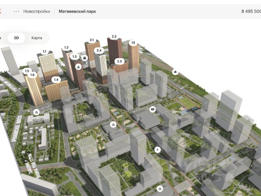
Task: Select the building 13 marker
Action: [133, 42]
